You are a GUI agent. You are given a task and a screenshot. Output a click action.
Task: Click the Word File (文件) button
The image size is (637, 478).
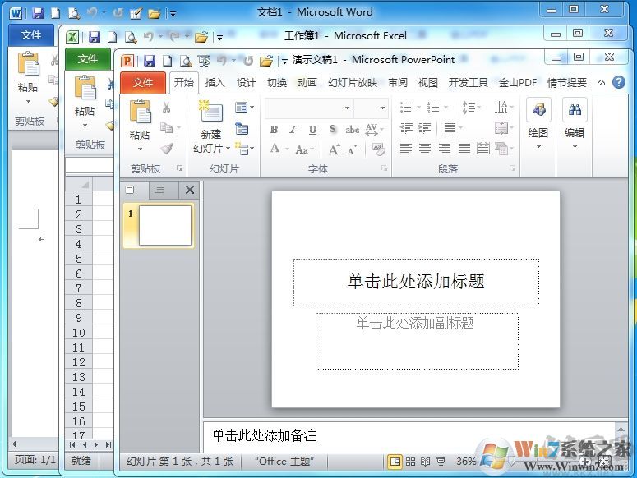coord(31,35)
